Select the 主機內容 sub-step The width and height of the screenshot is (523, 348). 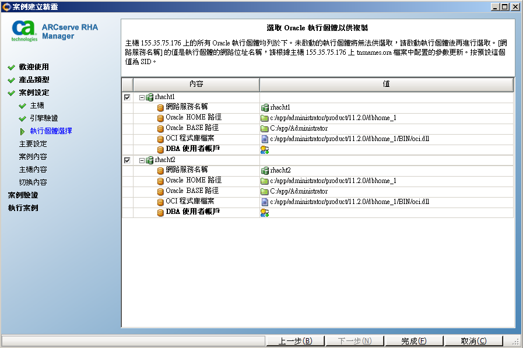[x=33, y=169]
